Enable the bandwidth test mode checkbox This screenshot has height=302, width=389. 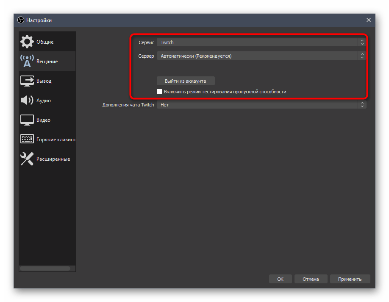tap(160, 92)
